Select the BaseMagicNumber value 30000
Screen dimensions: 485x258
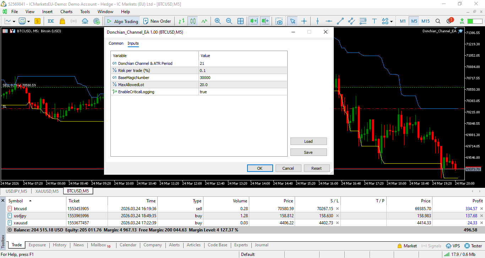click(x=243, y=78)
